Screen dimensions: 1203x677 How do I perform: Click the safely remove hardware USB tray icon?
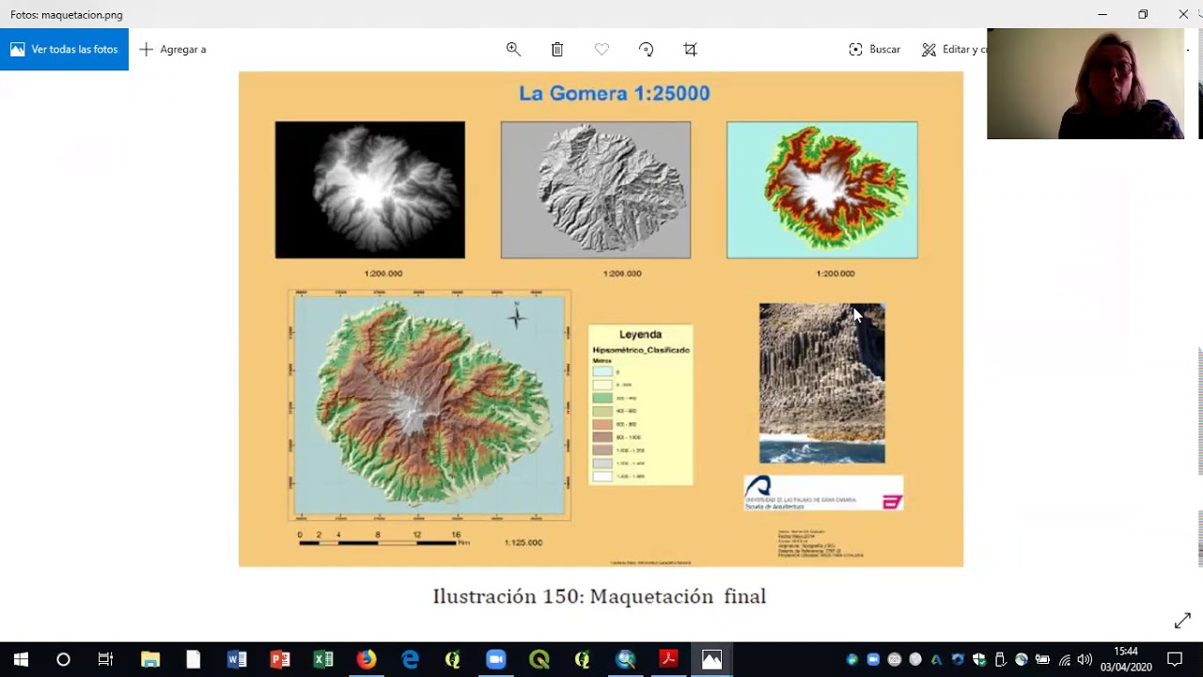coord(1000,660)
